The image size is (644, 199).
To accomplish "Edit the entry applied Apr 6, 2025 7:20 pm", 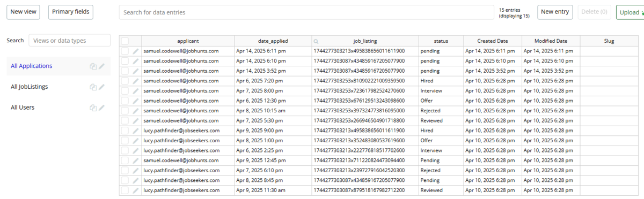I will click(x=136, y=81).
